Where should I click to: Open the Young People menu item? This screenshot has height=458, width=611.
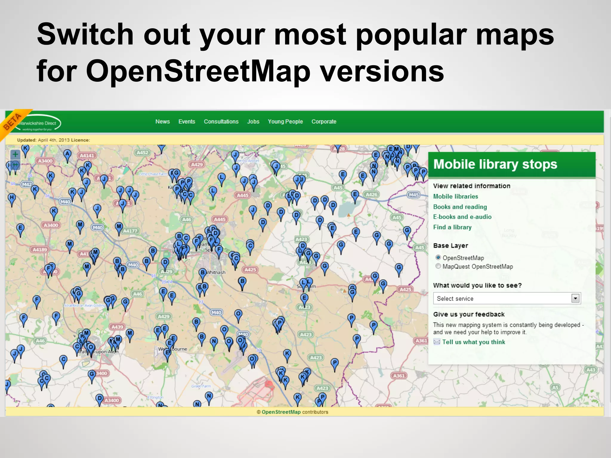pyautogui.click(x=285, y=122)
